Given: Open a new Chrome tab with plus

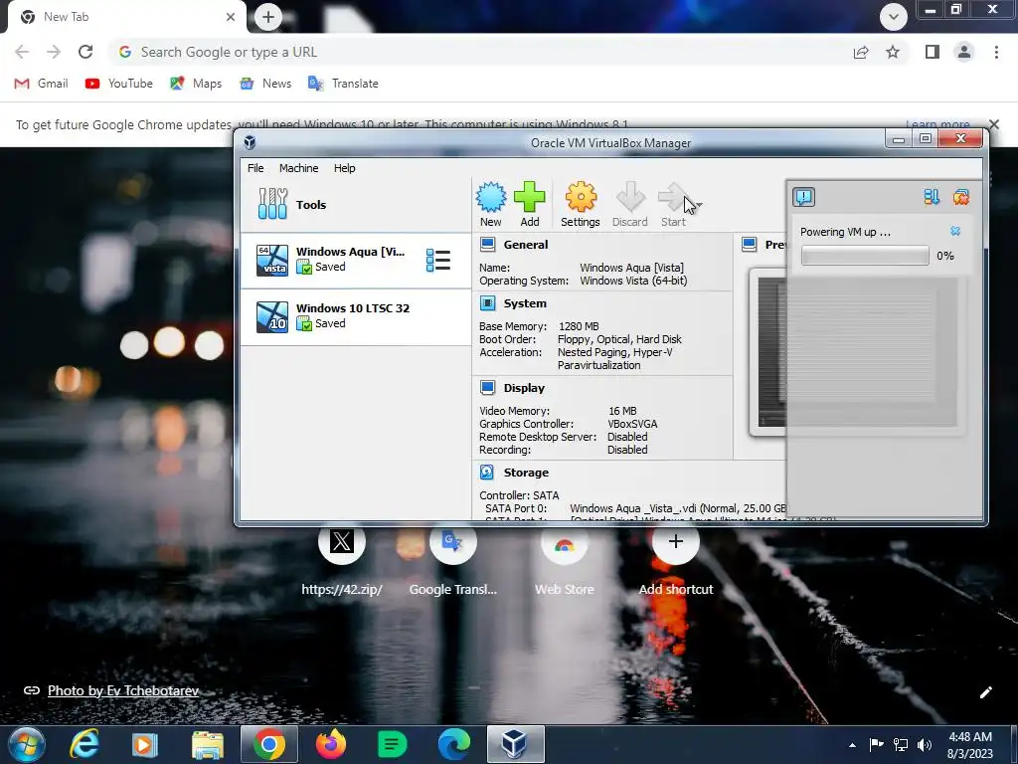Looking at the screenshot, I should [x=268, y=17].
